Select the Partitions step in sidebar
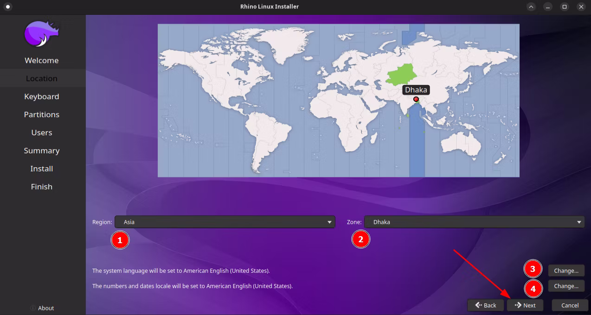 coord(42,114)
